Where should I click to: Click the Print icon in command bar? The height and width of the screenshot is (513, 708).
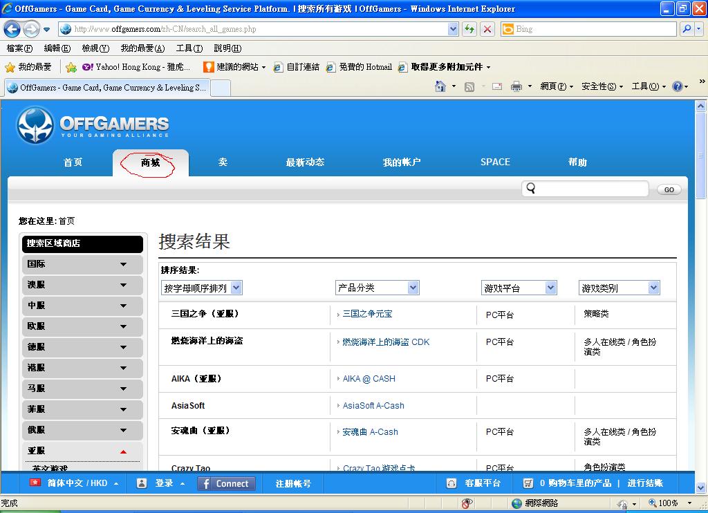tap(516, 86)
